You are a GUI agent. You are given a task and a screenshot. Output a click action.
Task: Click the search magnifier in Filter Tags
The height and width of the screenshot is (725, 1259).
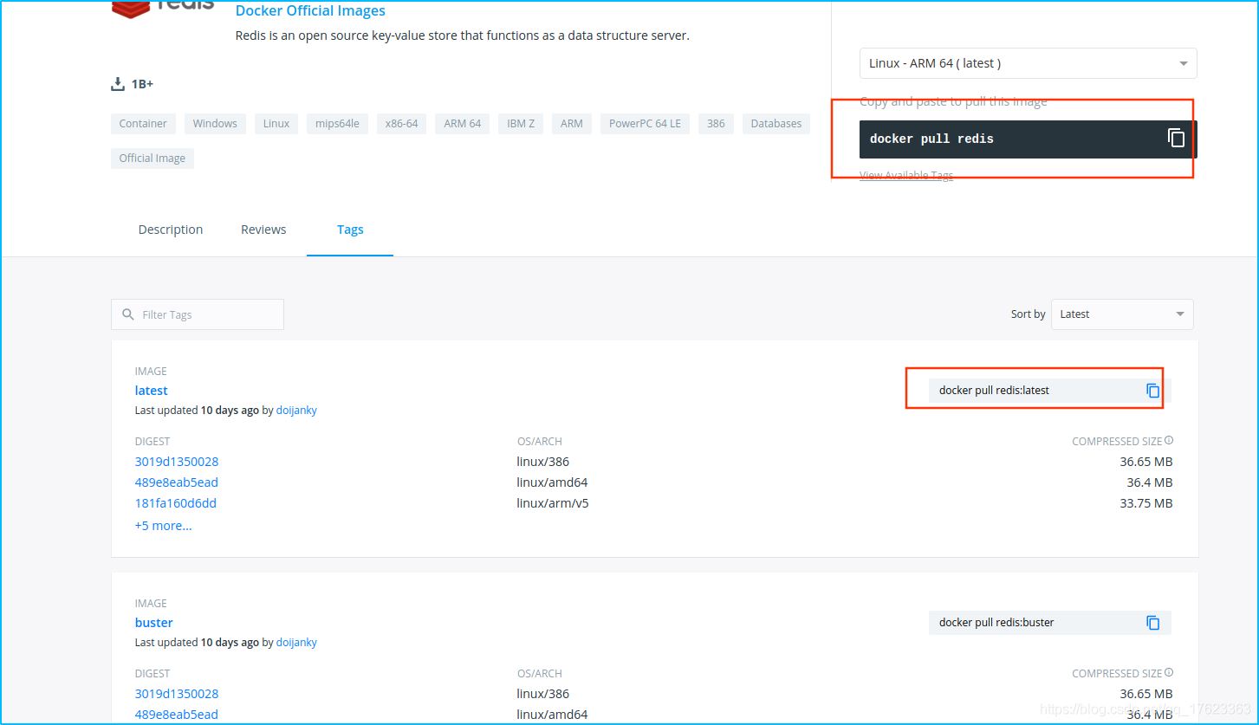(x=128, y=314)
